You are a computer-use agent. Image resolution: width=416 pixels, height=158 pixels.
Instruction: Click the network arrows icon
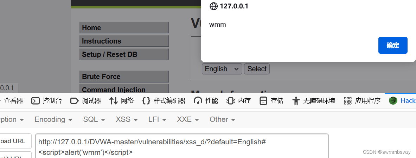[x=114, y=101]
